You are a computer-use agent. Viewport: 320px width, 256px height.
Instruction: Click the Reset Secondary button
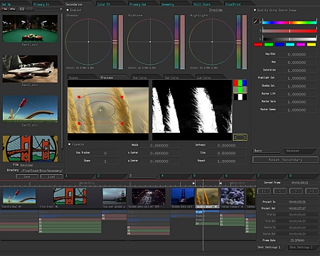point(285,160)
